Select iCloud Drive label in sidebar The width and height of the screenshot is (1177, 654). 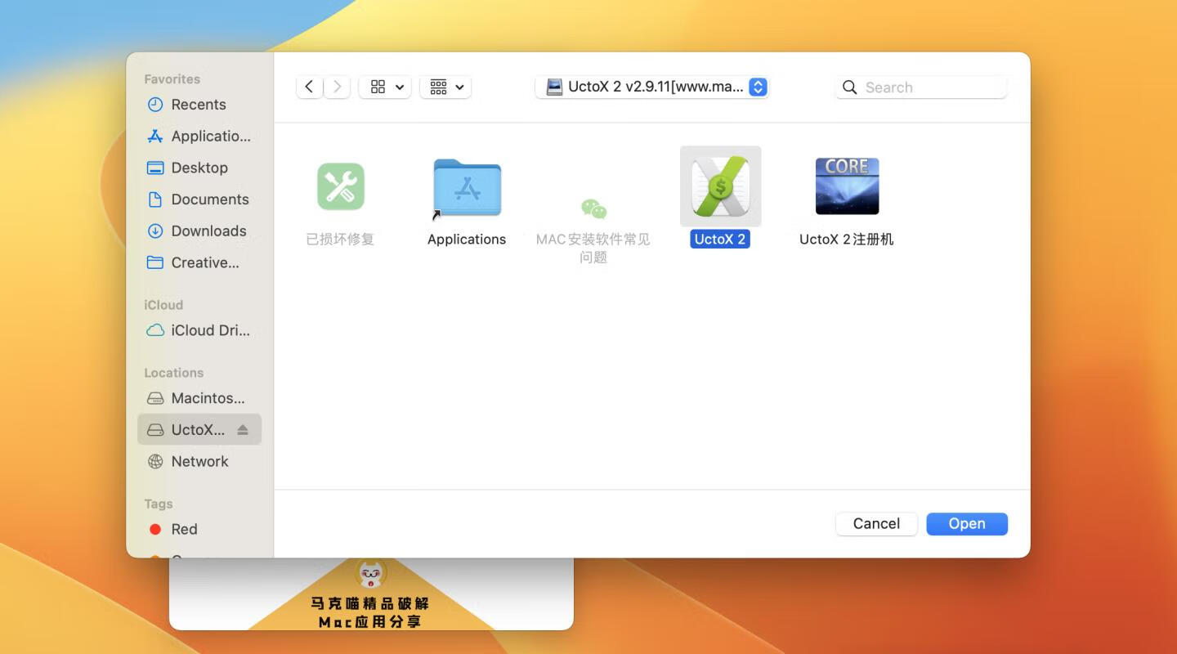[x=211, y=330]
